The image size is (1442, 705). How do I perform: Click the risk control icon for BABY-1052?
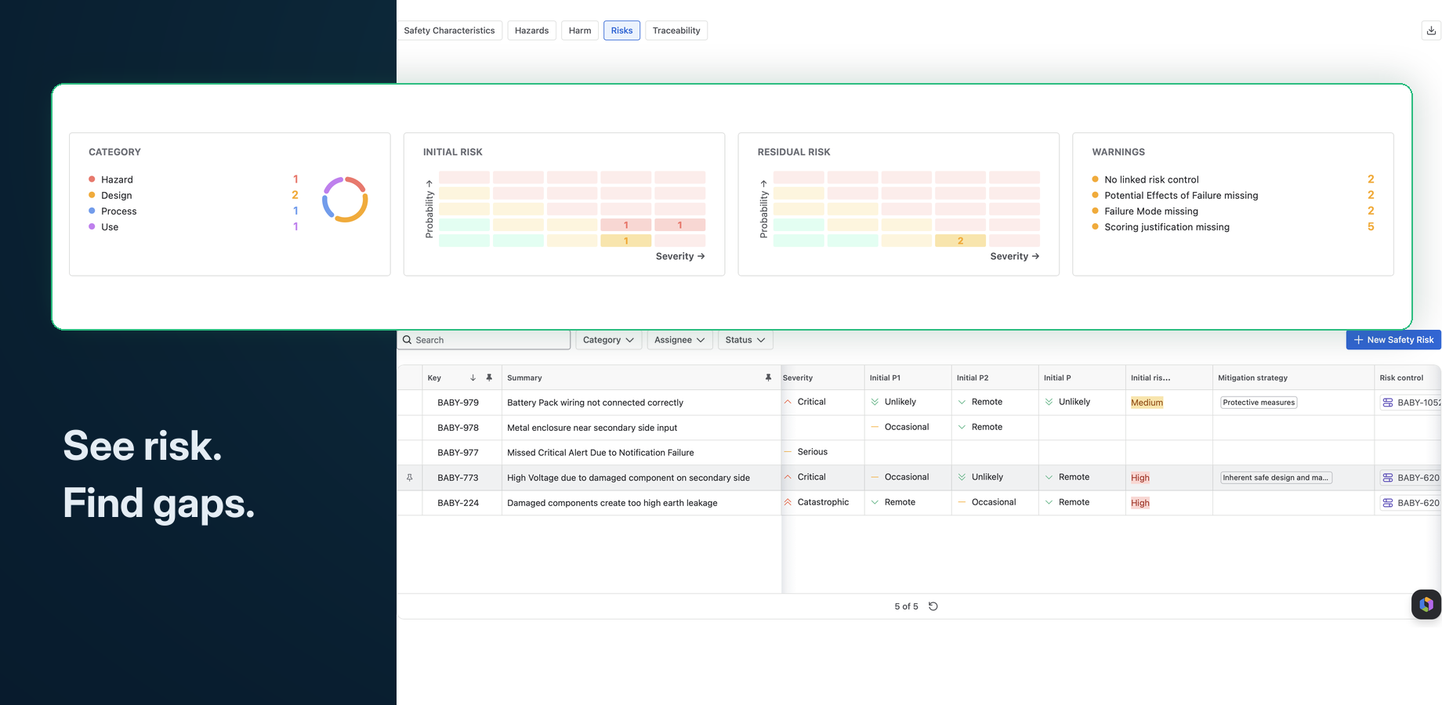[x=1388, y=403]
